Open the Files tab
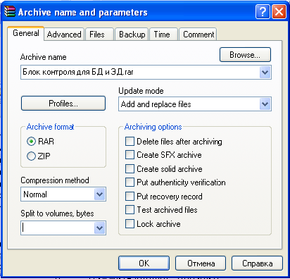The image size is (290, 279). pos(99,35)
